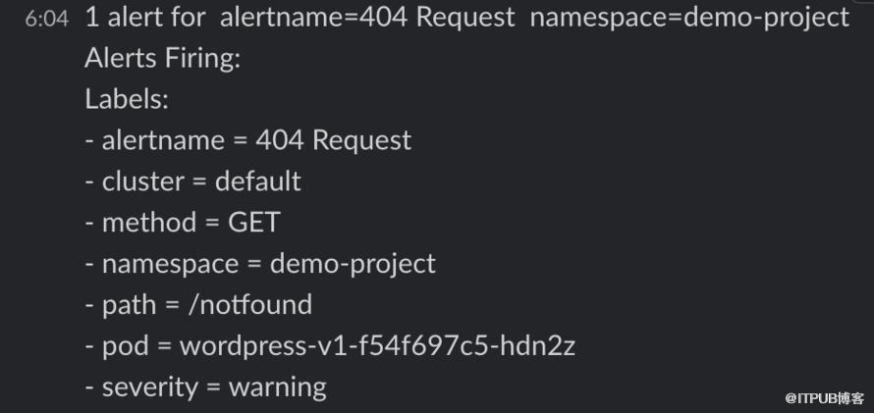Click the word "default" in cluster line
This screenshot has width=874, height=413.
[x=258, y=181]
